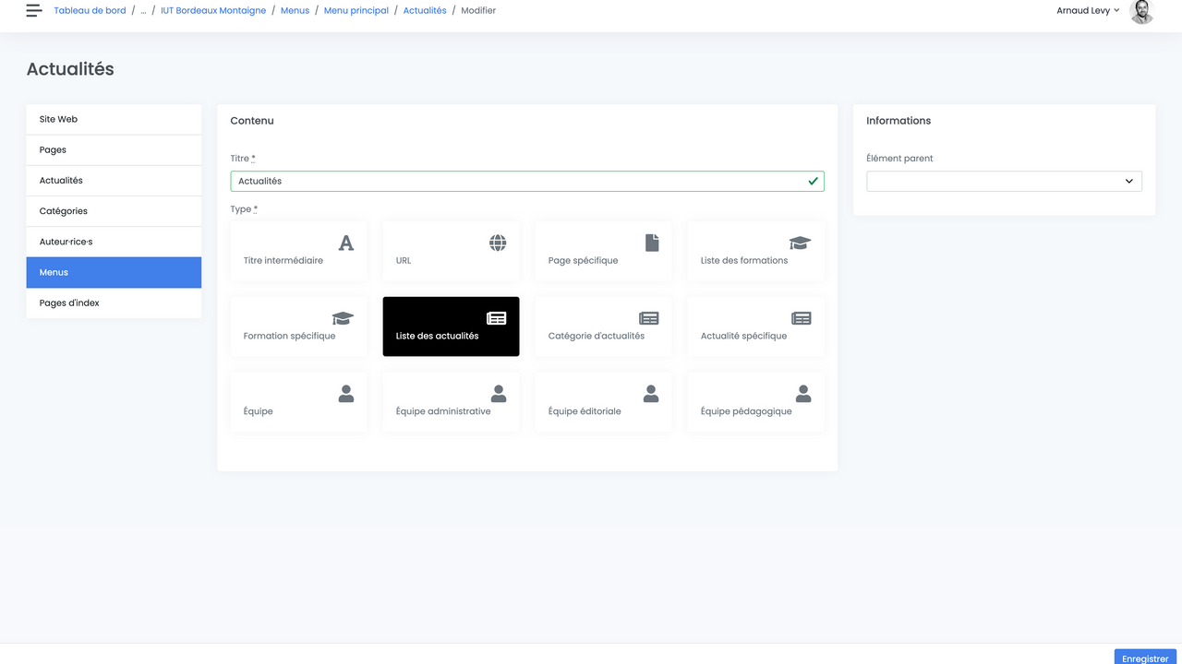The width and height of the screenshot is (1182, 664).
Task: Expand the Élément parent dropdown
Action: coord(1004,182)
